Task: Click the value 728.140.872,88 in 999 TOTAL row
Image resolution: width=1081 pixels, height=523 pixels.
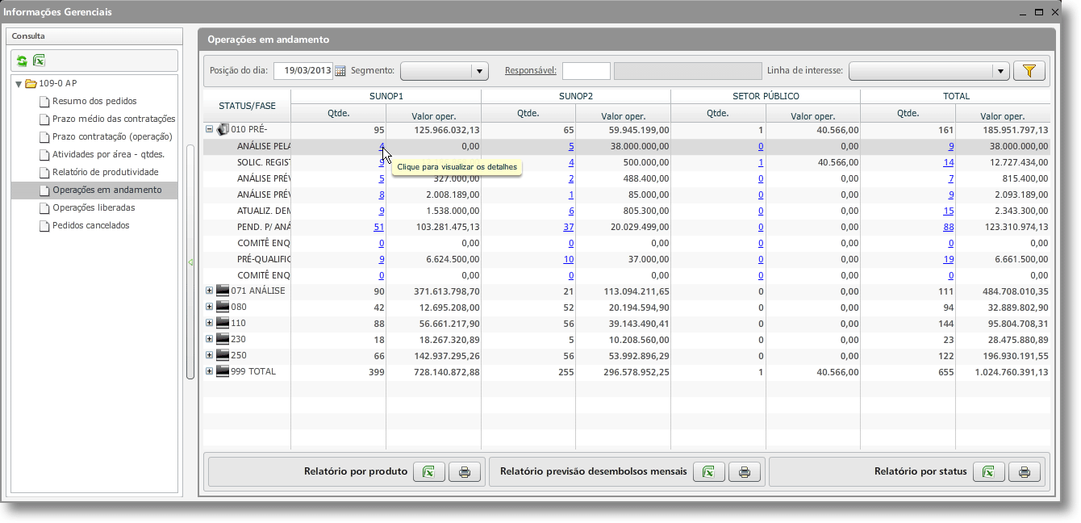Action: 445,372
